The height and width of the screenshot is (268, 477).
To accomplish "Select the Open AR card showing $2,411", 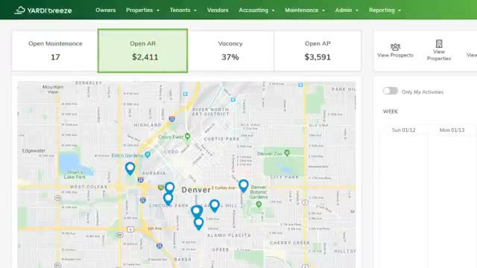I will click(x=142, y=51).
